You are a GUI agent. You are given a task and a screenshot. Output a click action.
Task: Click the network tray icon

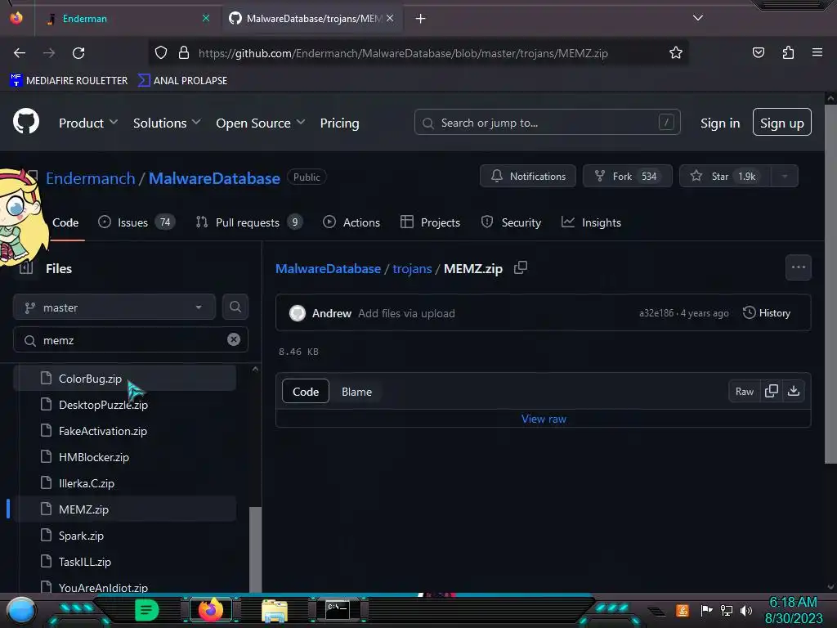coord(727,610)
